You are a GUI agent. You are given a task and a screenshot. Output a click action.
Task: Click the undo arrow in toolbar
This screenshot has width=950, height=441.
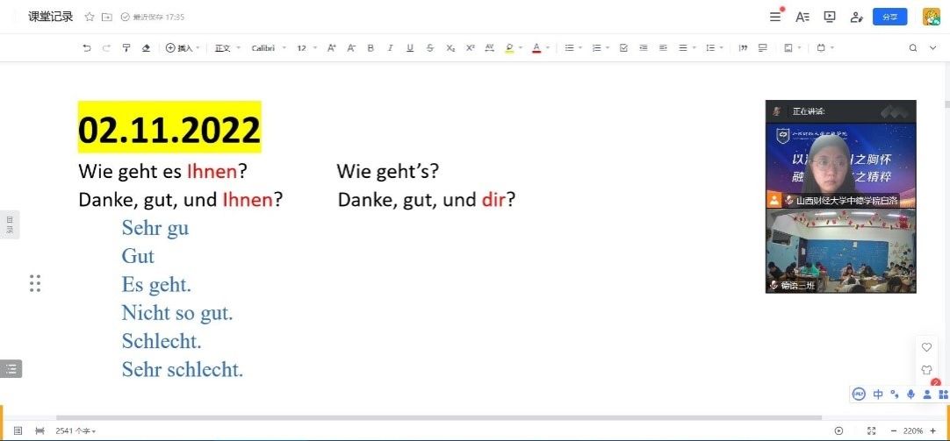click(x=86, y=48)
